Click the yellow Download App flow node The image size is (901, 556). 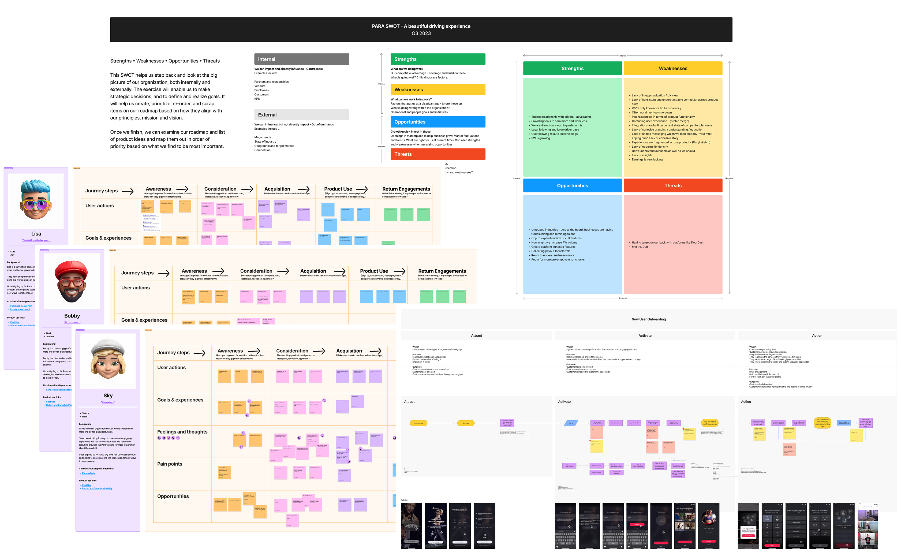418,423
